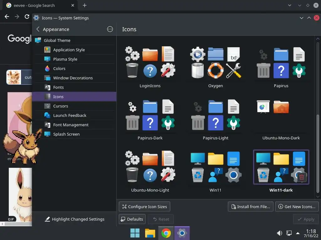Click the Apply button

(306, 219)
